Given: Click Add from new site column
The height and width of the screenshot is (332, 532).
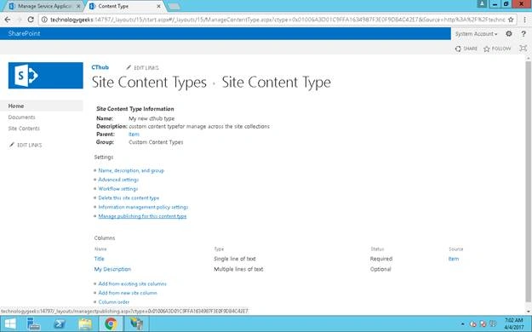Looking at the screenshot, I should pos(128,293).
